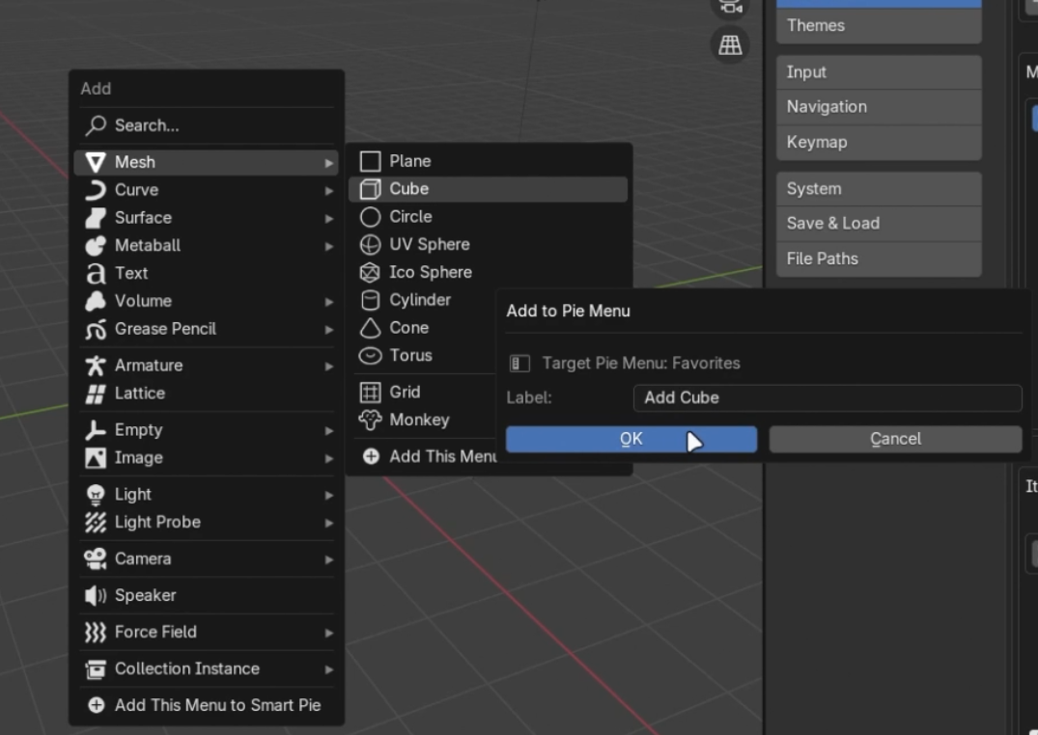The image size is (1038, 735).
Task: Expand the Force Field submenu arrow
Action: click(x=329, y=633)
